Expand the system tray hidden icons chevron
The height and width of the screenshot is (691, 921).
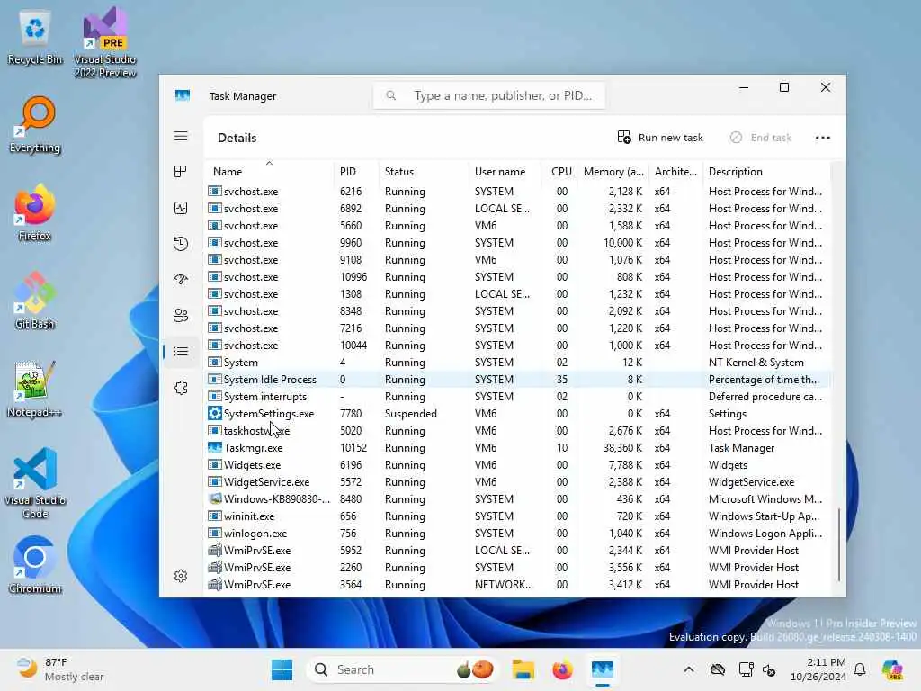pyautogui.click(x=689, y=669)
